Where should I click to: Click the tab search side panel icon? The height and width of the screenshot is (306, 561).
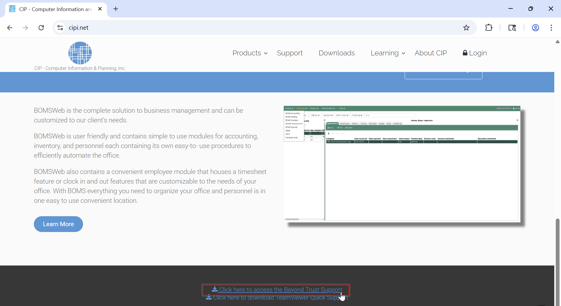point(512,28)
